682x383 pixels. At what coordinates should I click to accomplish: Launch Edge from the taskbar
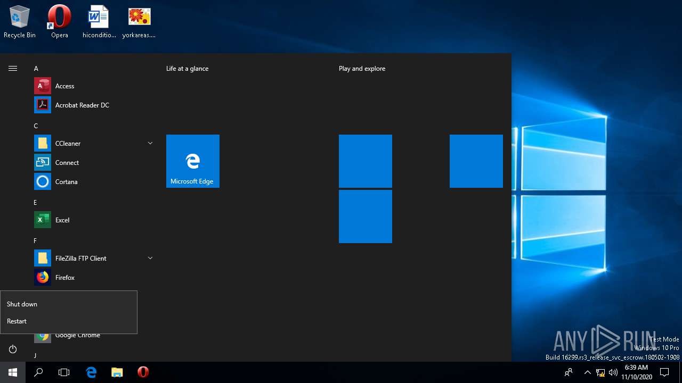coord(92,372)
